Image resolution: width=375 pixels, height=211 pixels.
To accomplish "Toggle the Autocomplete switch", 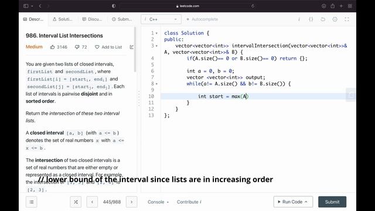I will (x=202, y=19).
